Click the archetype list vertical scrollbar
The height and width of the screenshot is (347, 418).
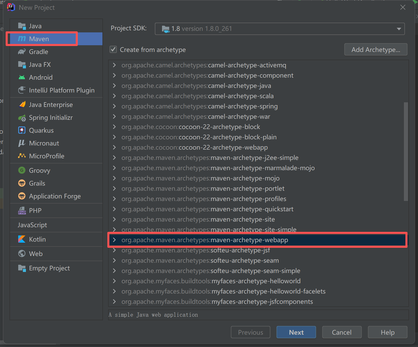[406, 152]
